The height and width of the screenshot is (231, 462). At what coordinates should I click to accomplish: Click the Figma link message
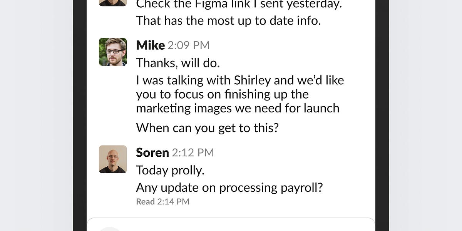[239, 5]
